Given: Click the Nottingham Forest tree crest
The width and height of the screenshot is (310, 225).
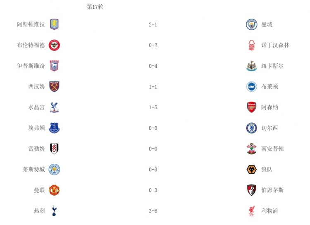Looking at the screenshot, I should point(251,45).
